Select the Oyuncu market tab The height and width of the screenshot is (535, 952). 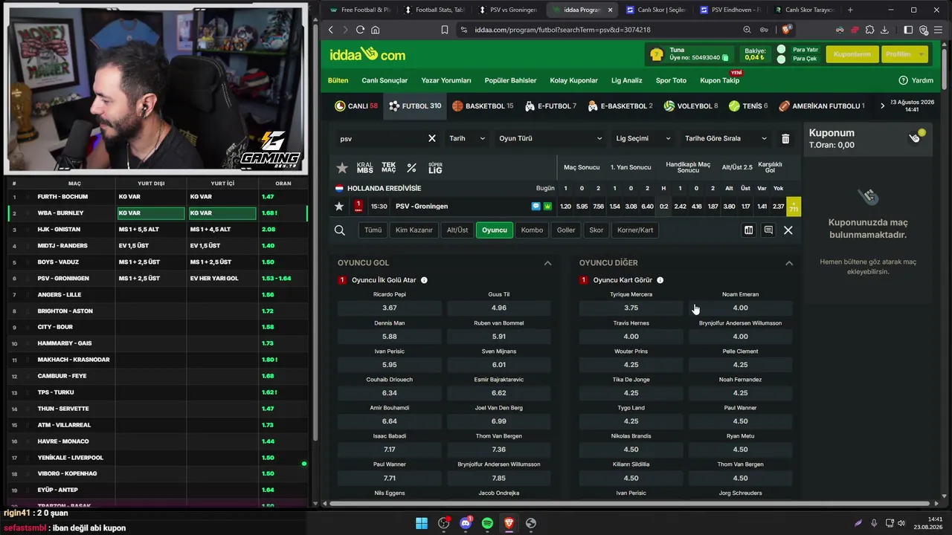click(495, 230)
